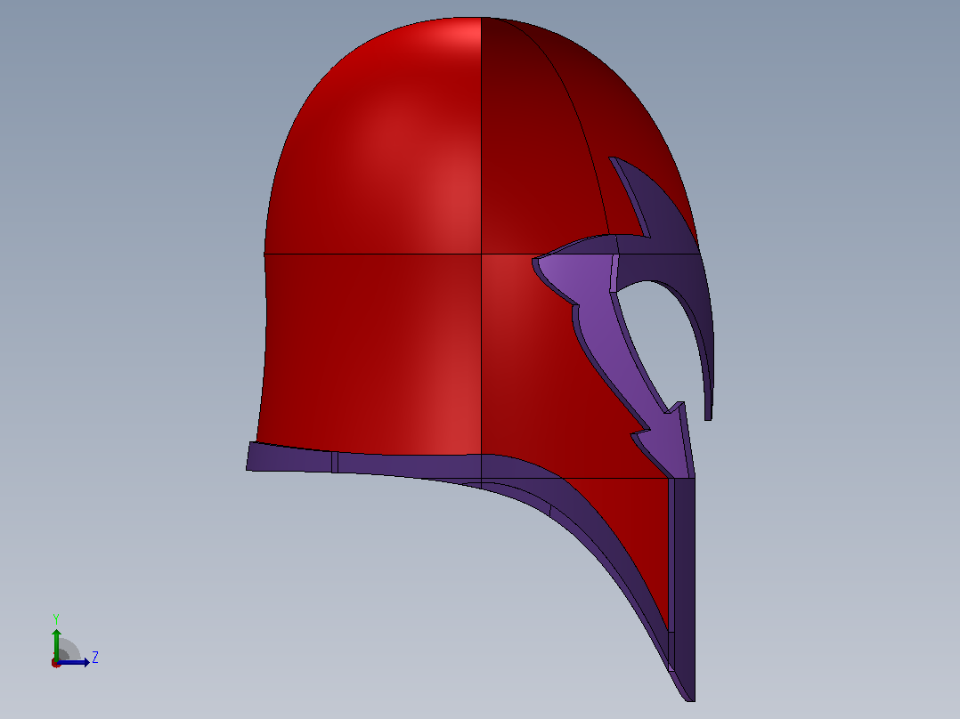Click the blue Z axis of the orientation triad
Image resolution: width=960 pixels, height=719 pixels.
pyautogui.click(x=74, y=662)
